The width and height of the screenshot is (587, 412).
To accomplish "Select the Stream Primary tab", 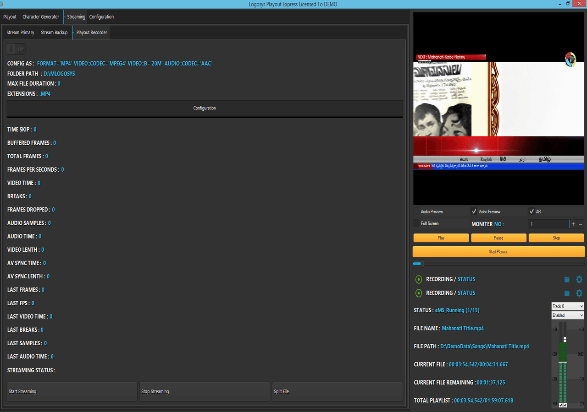I will click(x=20, y=33).
